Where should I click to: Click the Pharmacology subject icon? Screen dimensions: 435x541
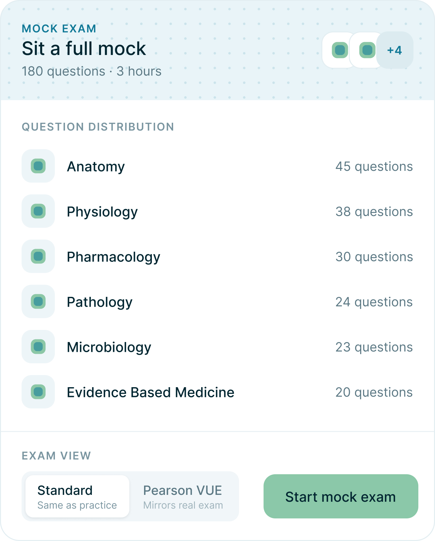(x=38, y=256)
